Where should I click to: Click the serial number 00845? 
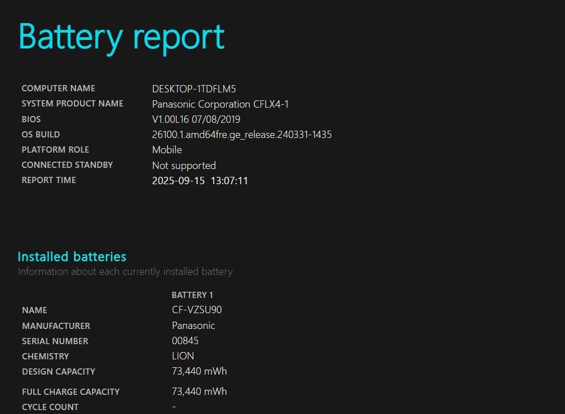click(x=185, y=341)
